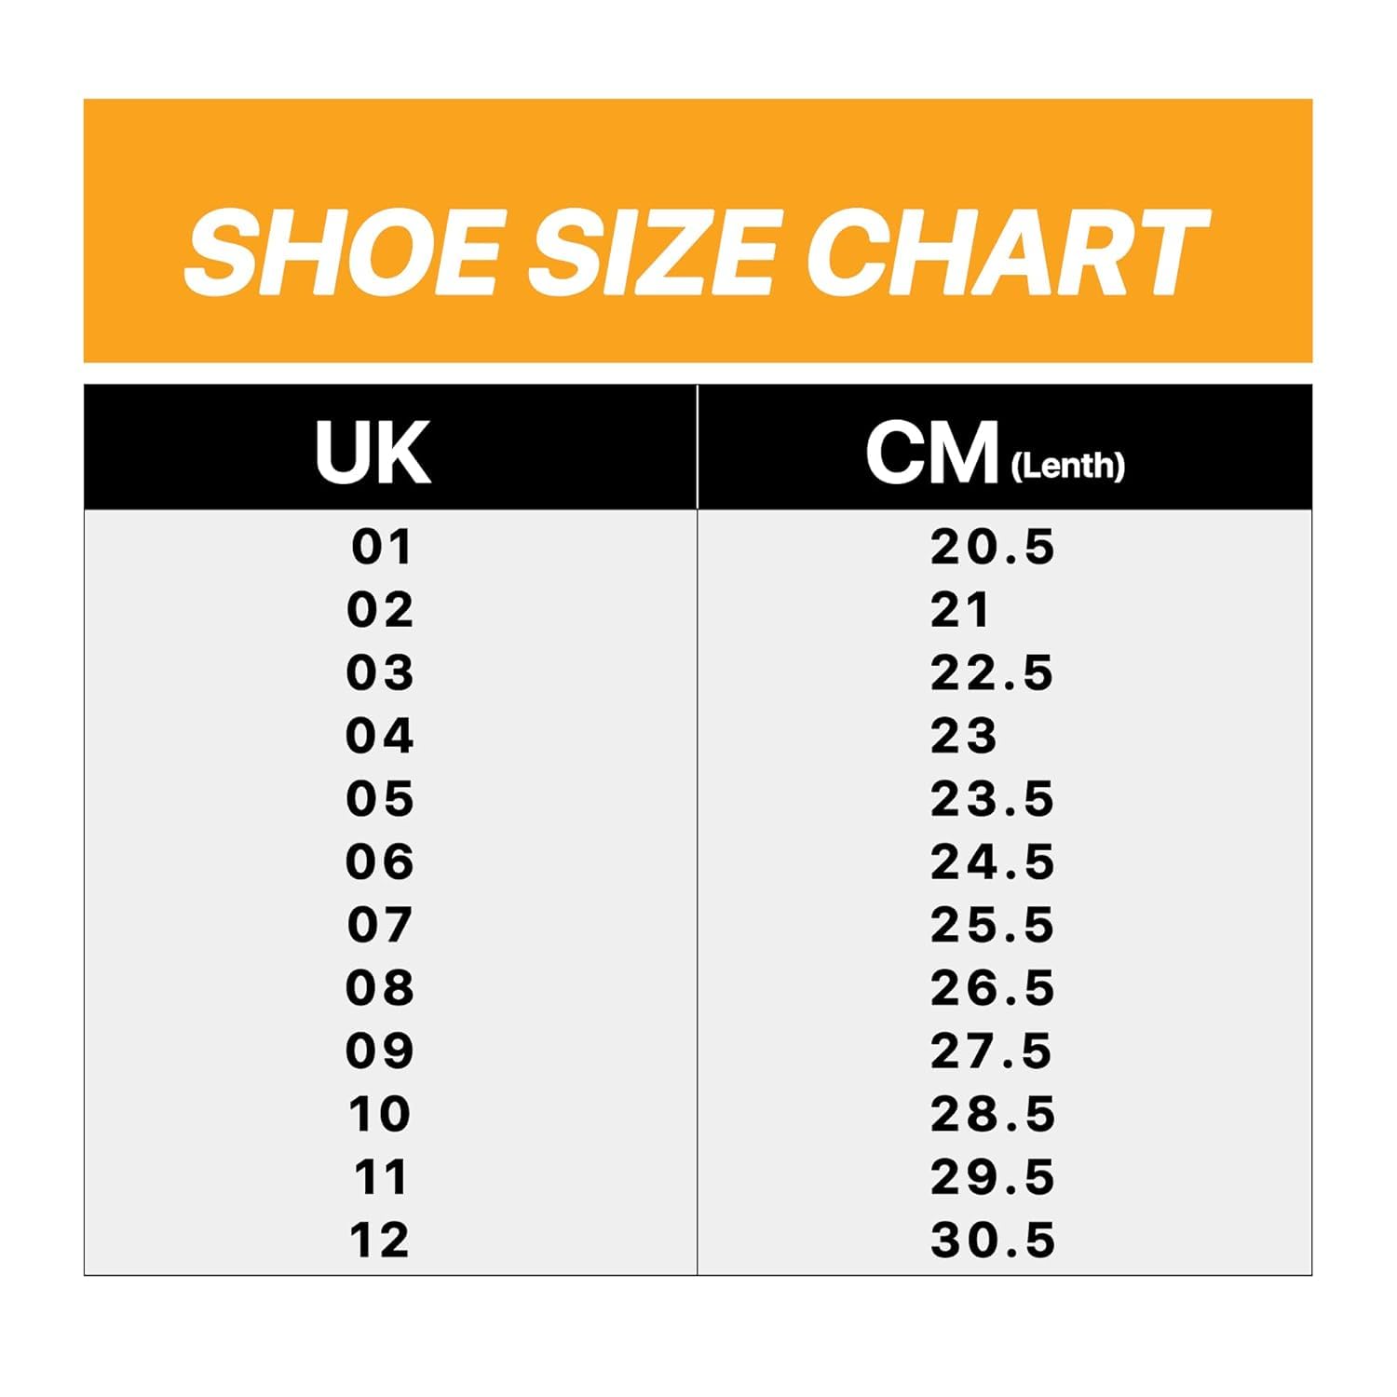Select the 24.5 cm length value
This screenshot has width=1397, height=1397.
pos(992,862)
